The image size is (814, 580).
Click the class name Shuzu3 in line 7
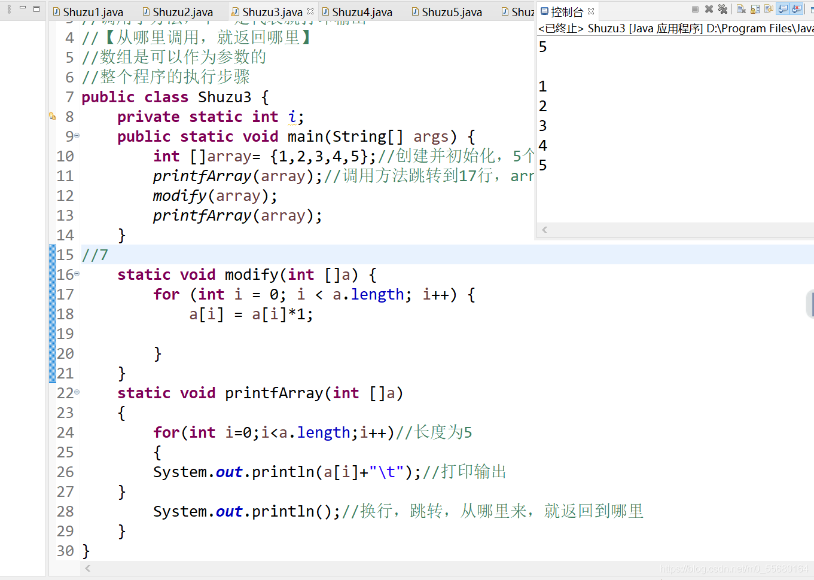(225, 97)
